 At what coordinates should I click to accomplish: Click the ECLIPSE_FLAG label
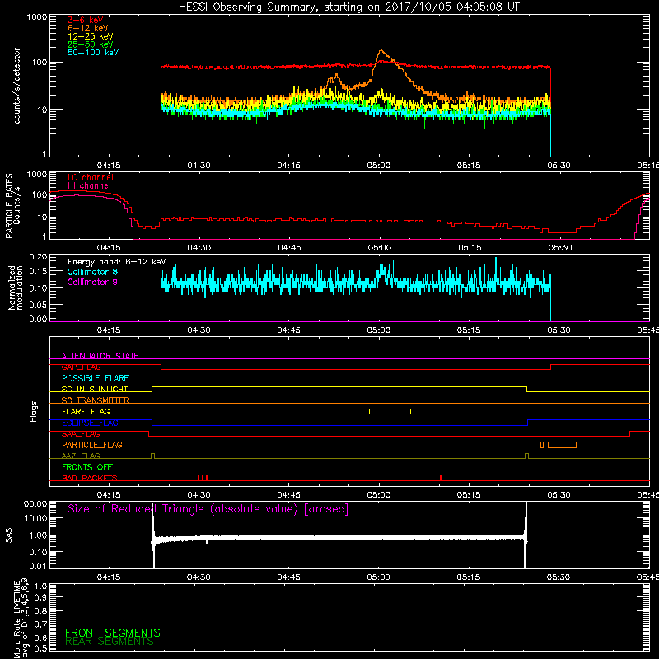tap(90, 423)
